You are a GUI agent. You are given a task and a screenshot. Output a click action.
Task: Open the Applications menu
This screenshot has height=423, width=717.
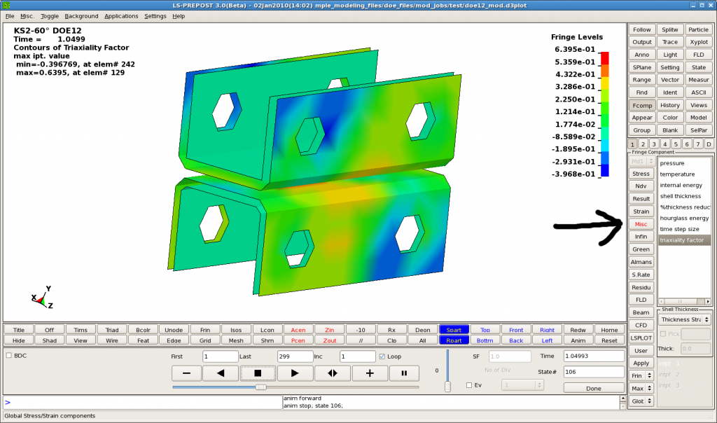click(121, 16)
